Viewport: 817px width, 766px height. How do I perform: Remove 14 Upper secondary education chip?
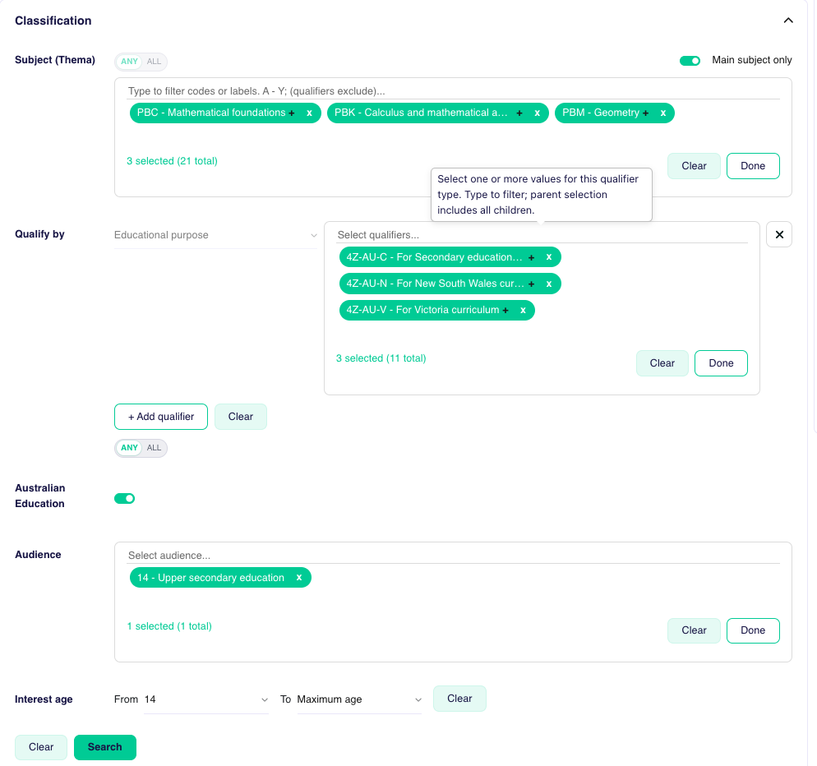(299, 577)
